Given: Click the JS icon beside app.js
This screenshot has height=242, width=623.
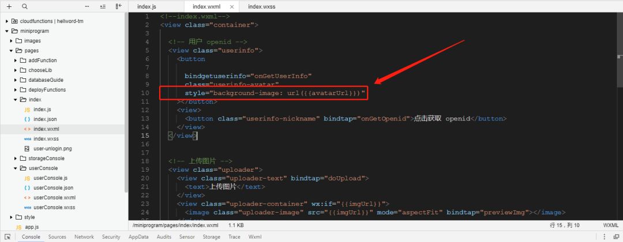Looking at the screenshot, I should pyautogui.click(x=18, y=228).
